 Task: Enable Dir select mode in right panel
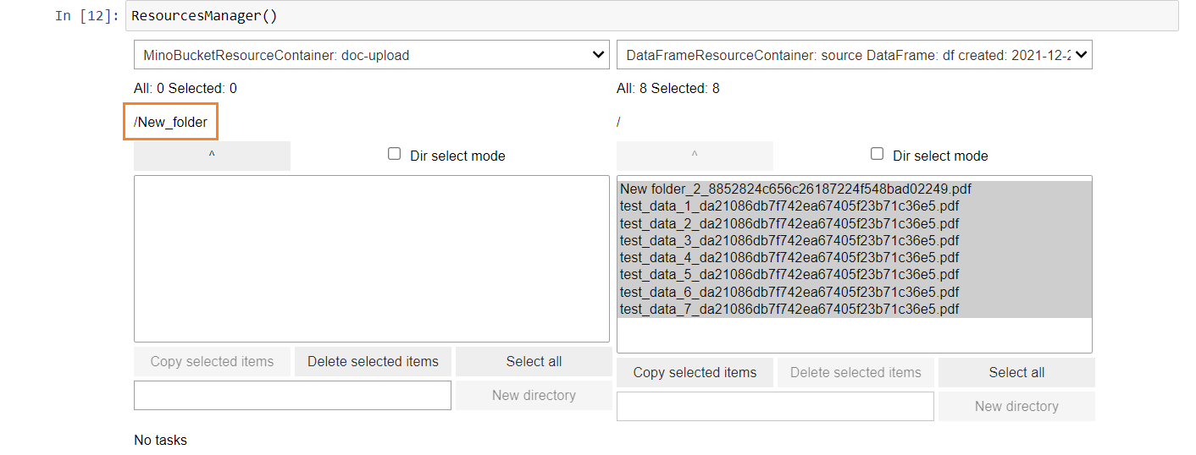877,154
